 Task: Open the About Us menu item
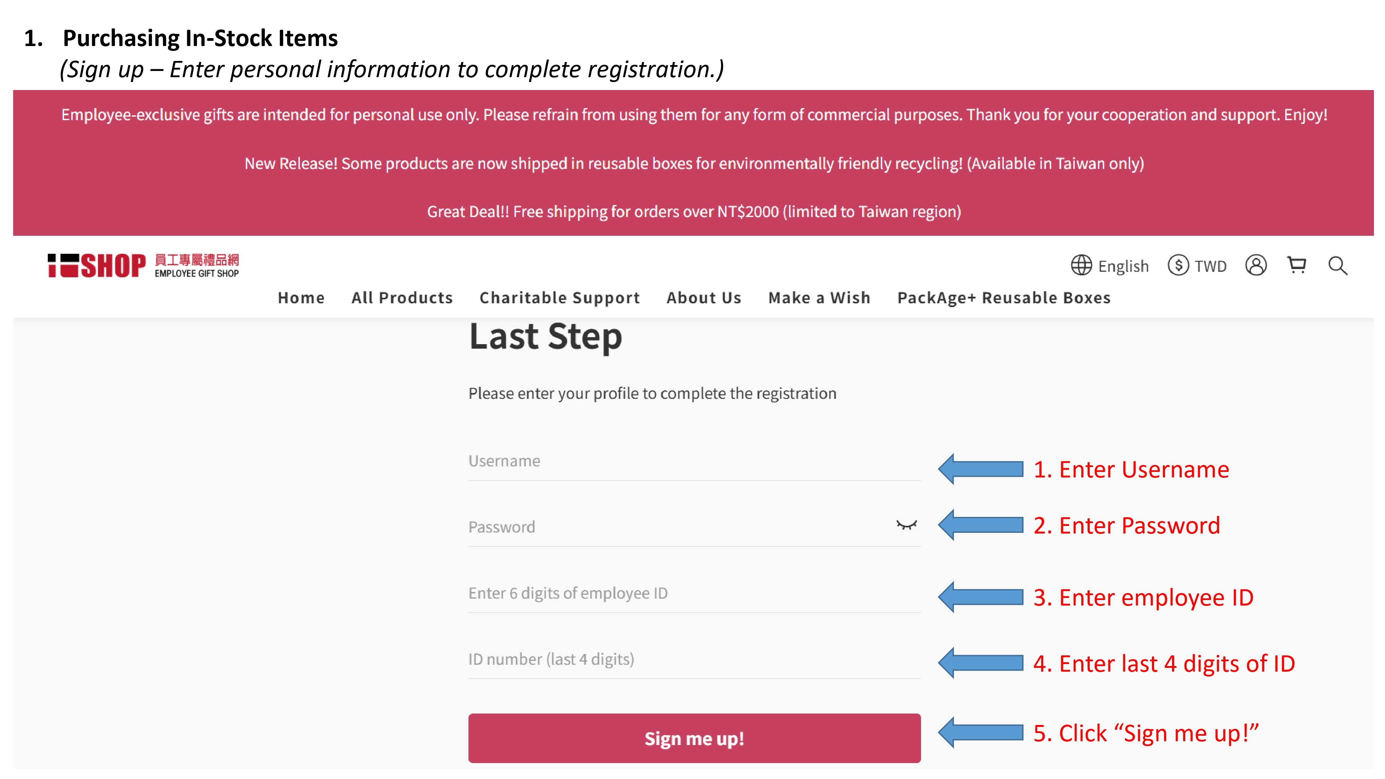(x=704, y=297)
